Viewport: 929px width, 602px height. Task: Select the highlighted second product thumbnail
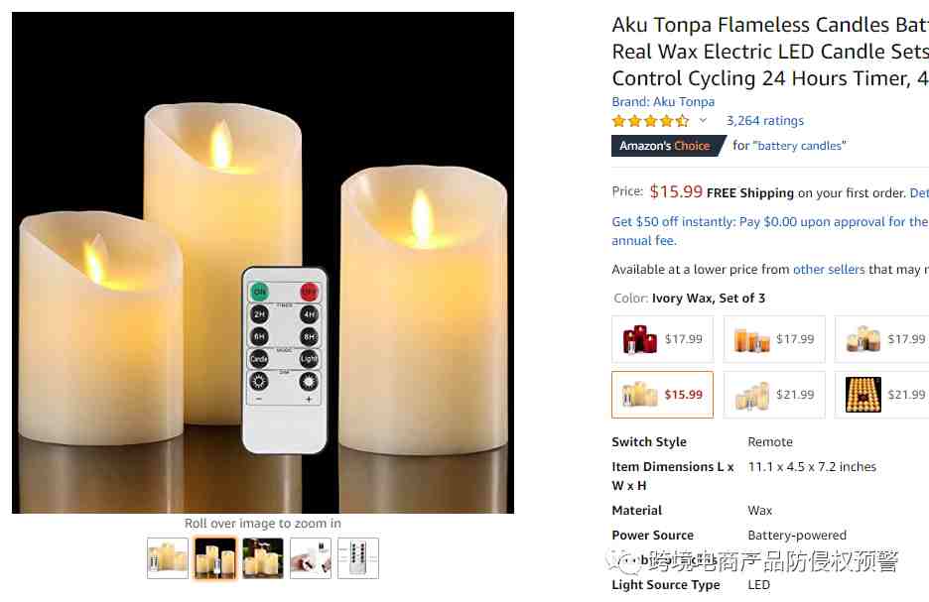tap(215, 558)
